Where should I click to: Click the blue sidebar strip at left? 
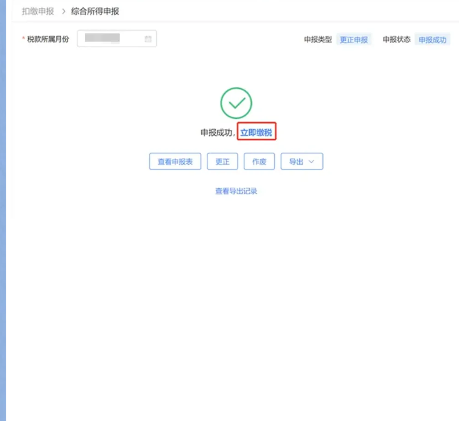3,211
